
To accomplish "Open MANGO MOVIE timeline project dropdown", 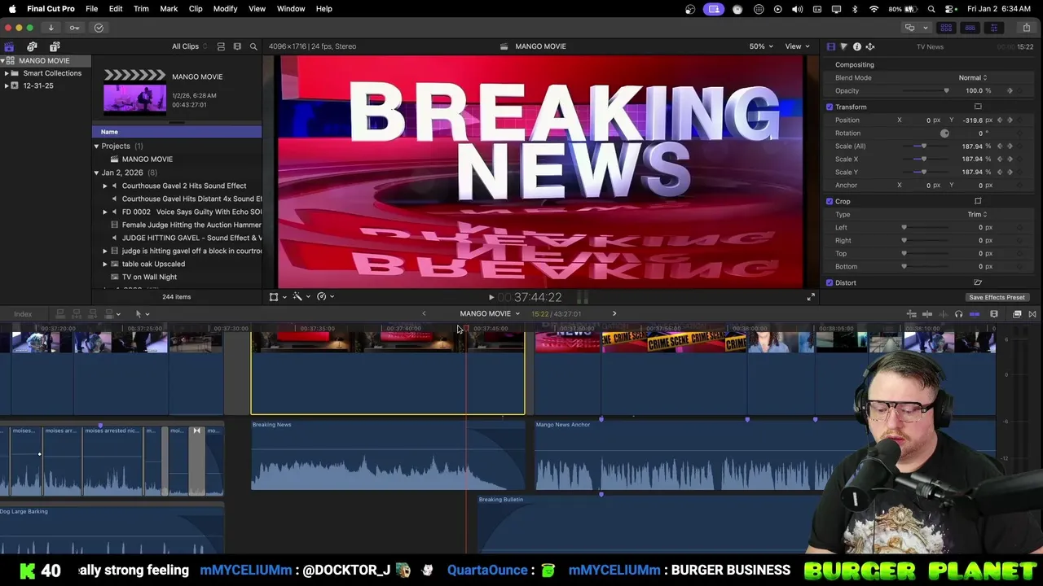I will (x=490, y=313).
